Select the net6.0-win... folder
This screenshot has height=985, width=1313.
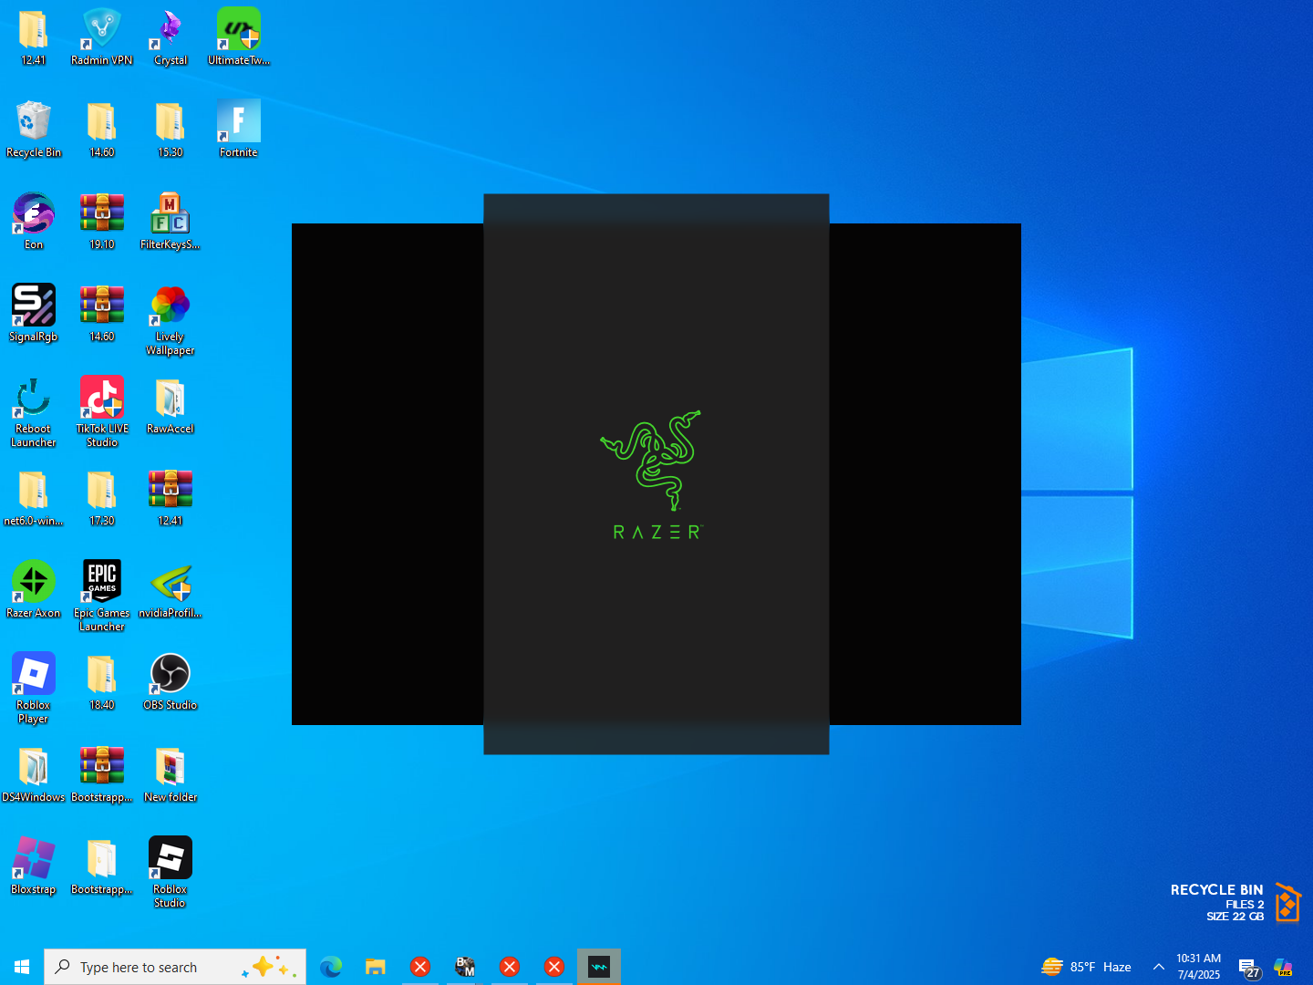pyautogui.click(x=34, y=498)
